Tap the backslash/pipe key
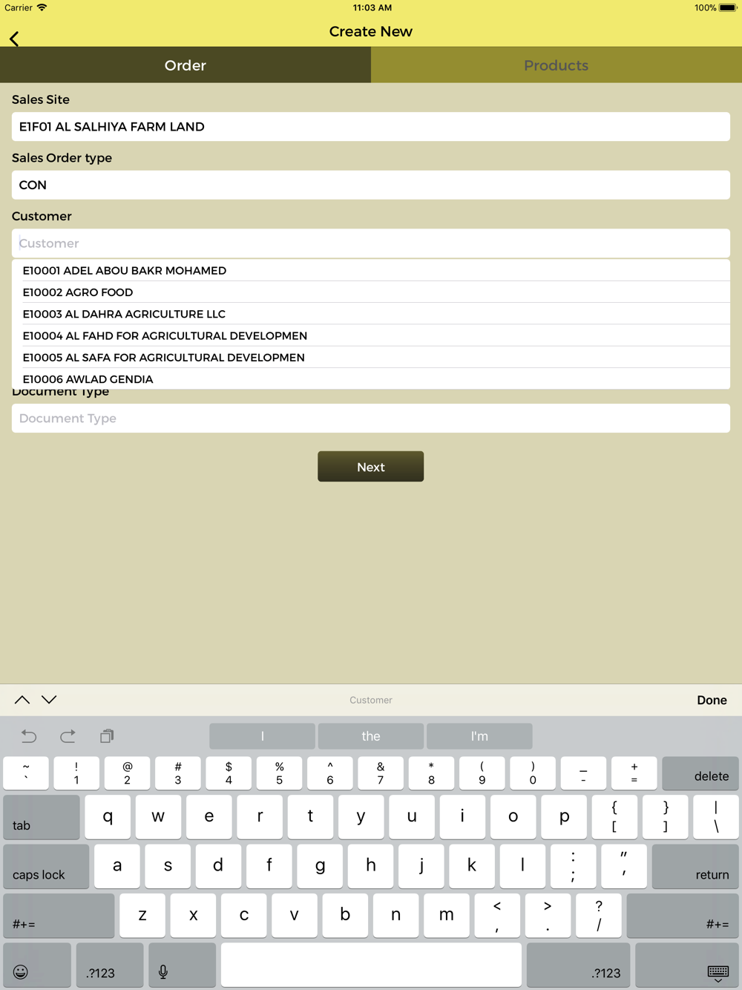The height and width of the screenshot is (990, 742). click(x=716, y=817)
